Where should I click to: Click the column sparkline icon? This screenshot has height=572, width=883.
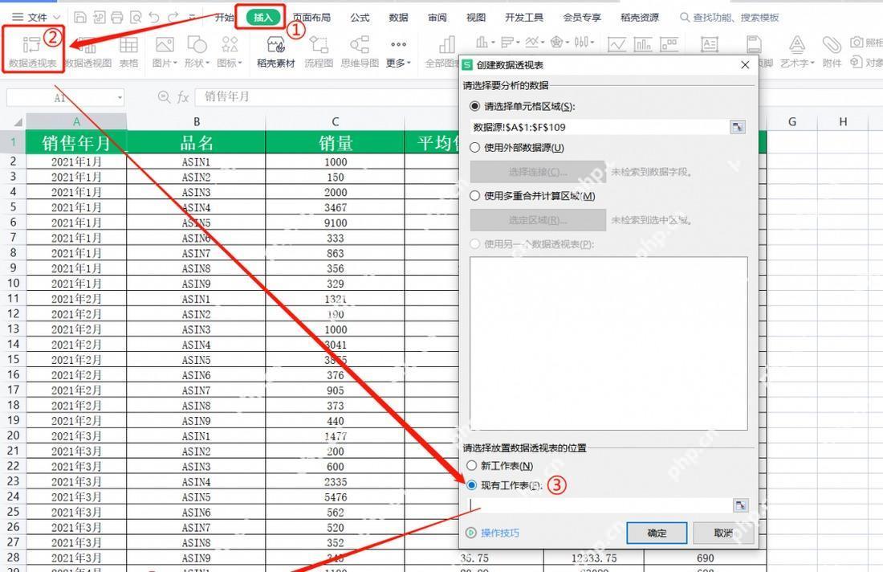point(642,44)
